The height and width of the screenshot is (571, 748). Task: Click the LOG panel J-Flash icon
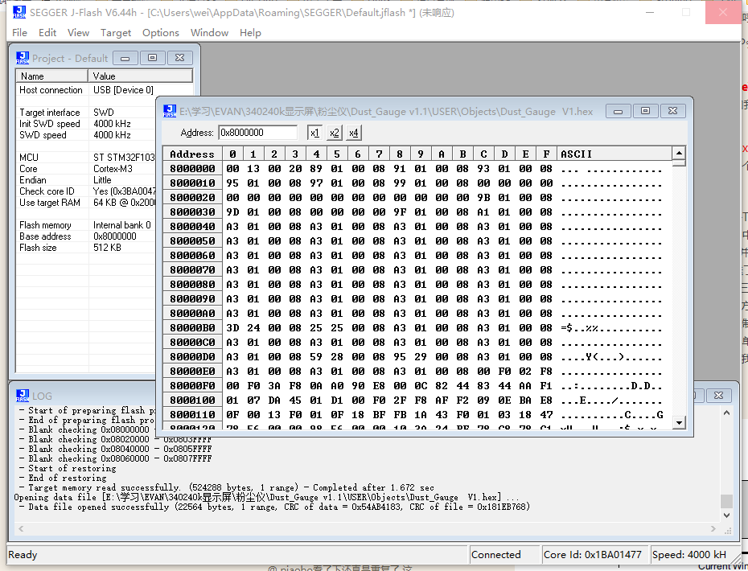(23, 396)
